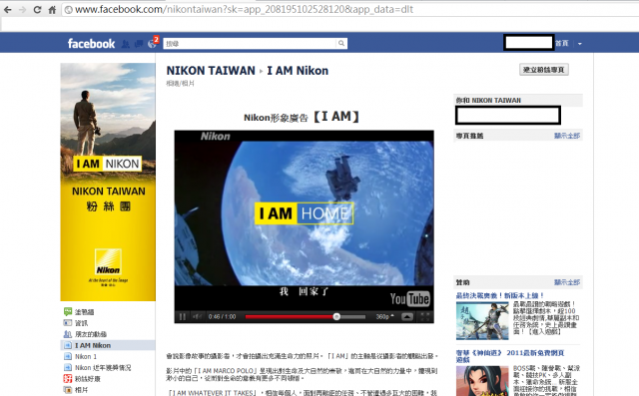Pause the YouTube video
The height and width of the screenshot is (396, 639).
(x=182, y=316)
